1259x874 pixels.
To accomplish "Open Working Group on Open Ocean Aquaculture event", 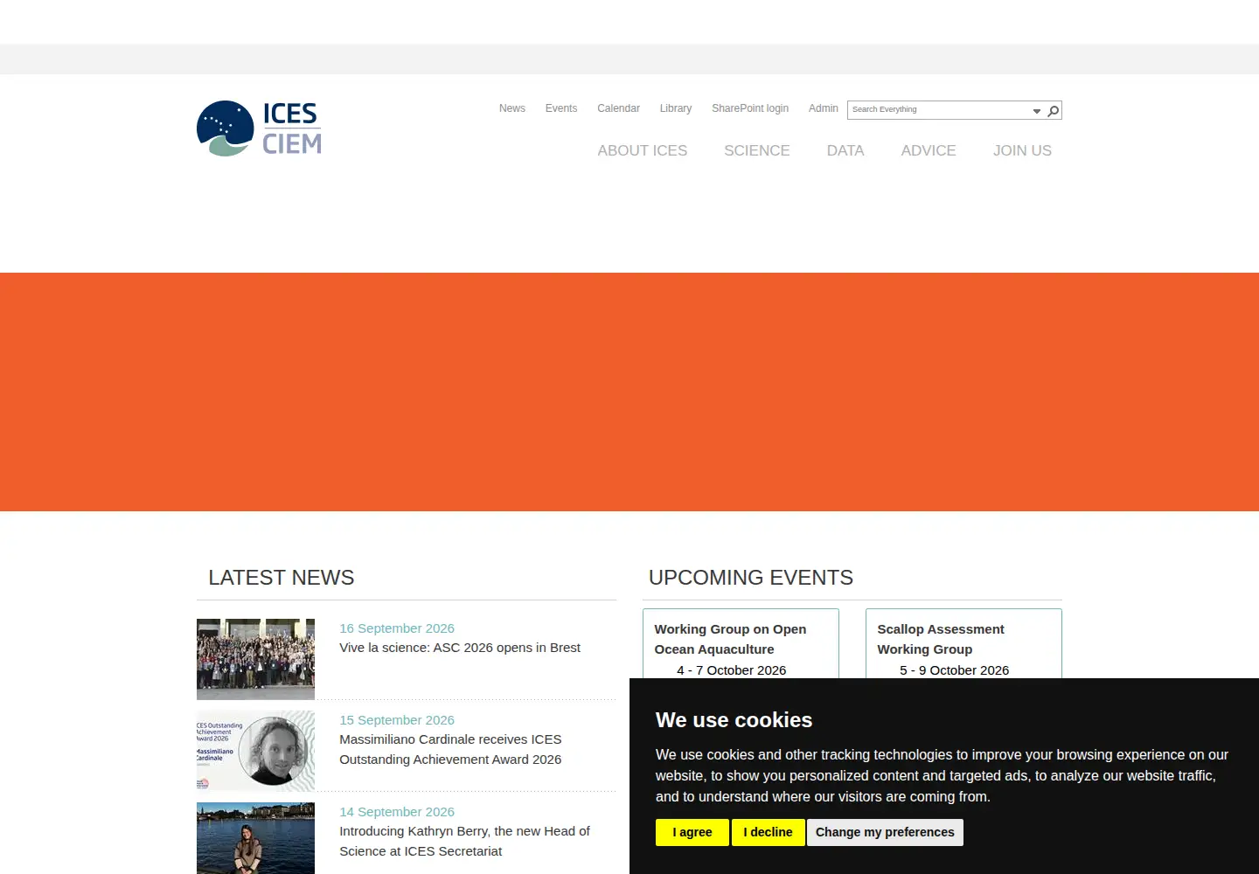I will pos(730,639).
